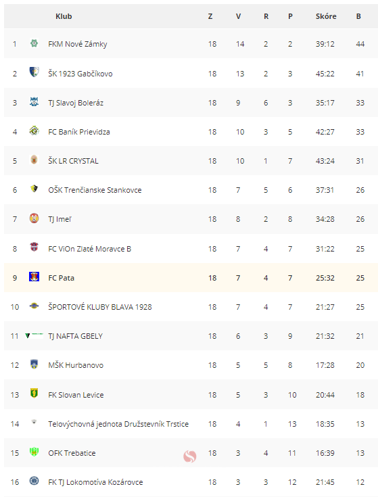The image size is (378, 497).
Task: Click the FK TJ Lokomotíva Kozárovce round logo
Action: point(34,481)
